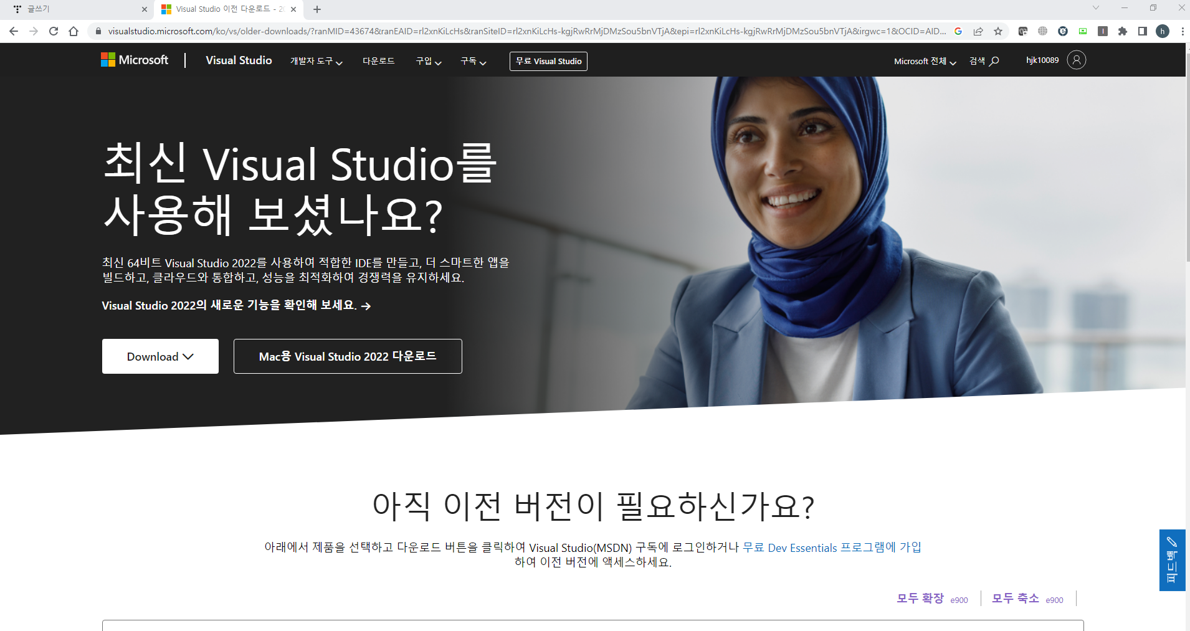Reload the Visual Studio page
The height and width of the screenshot is (631, 1190).
coord(54,31)
